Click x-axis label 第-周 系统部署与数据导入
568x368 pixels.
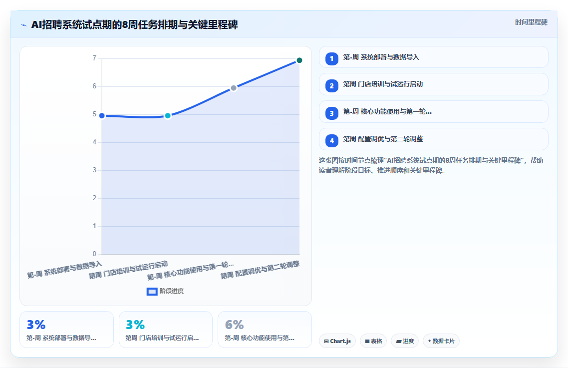64,270
